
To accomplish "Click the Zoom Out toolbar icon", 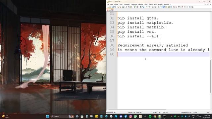I will tap(149, 7).
